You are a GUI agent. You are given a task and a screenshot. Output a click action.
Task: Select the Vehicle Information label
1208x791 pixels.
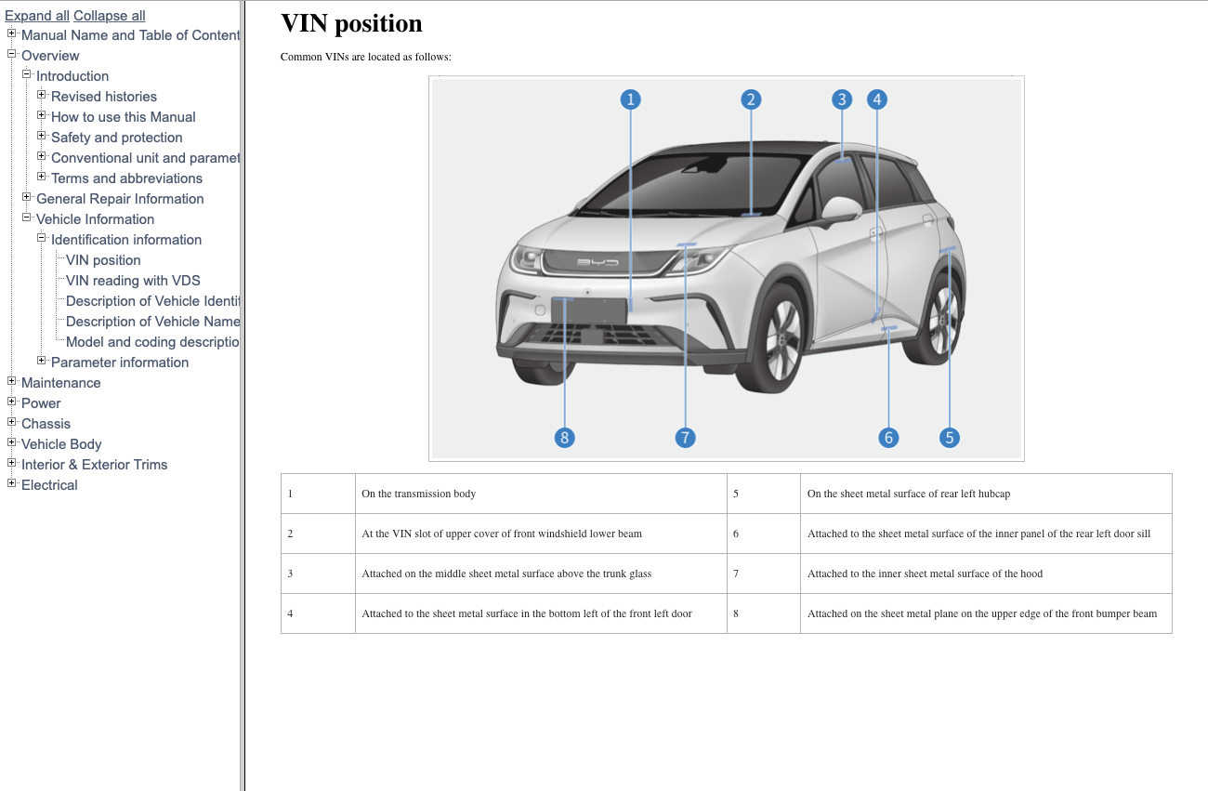coord(95,219)
